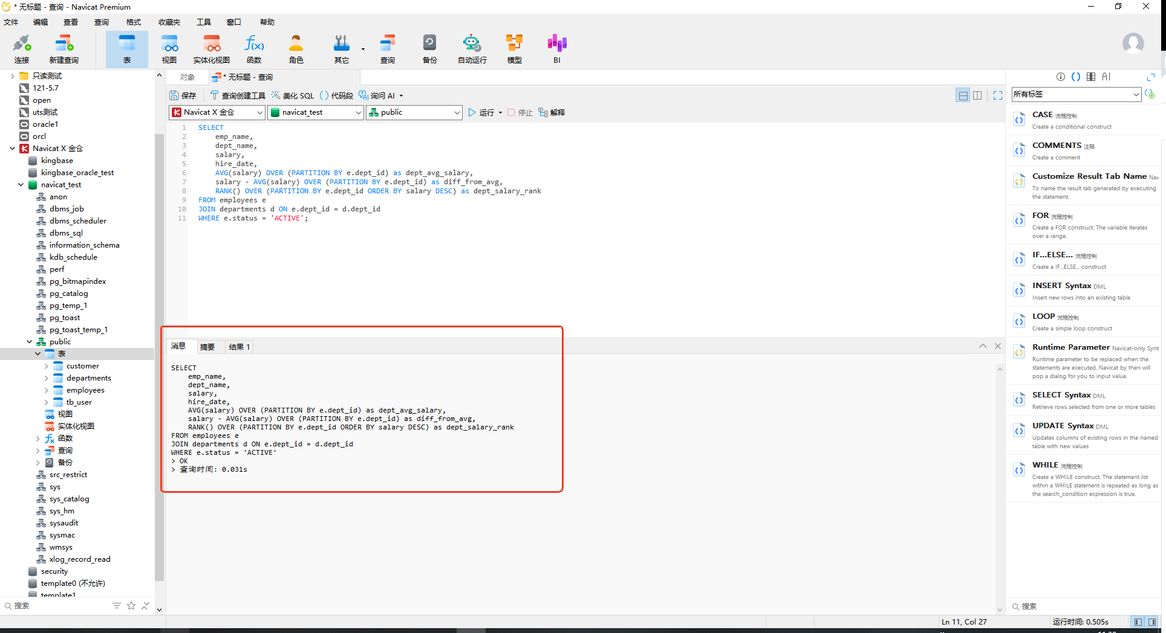Insert a 代码段 code snippet
Viewport: 1166px width, 633px height.
(336, 95)
